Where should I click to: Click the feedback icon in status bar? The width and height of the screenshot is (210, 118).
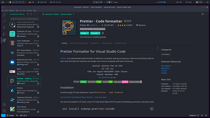coord(202,115)
